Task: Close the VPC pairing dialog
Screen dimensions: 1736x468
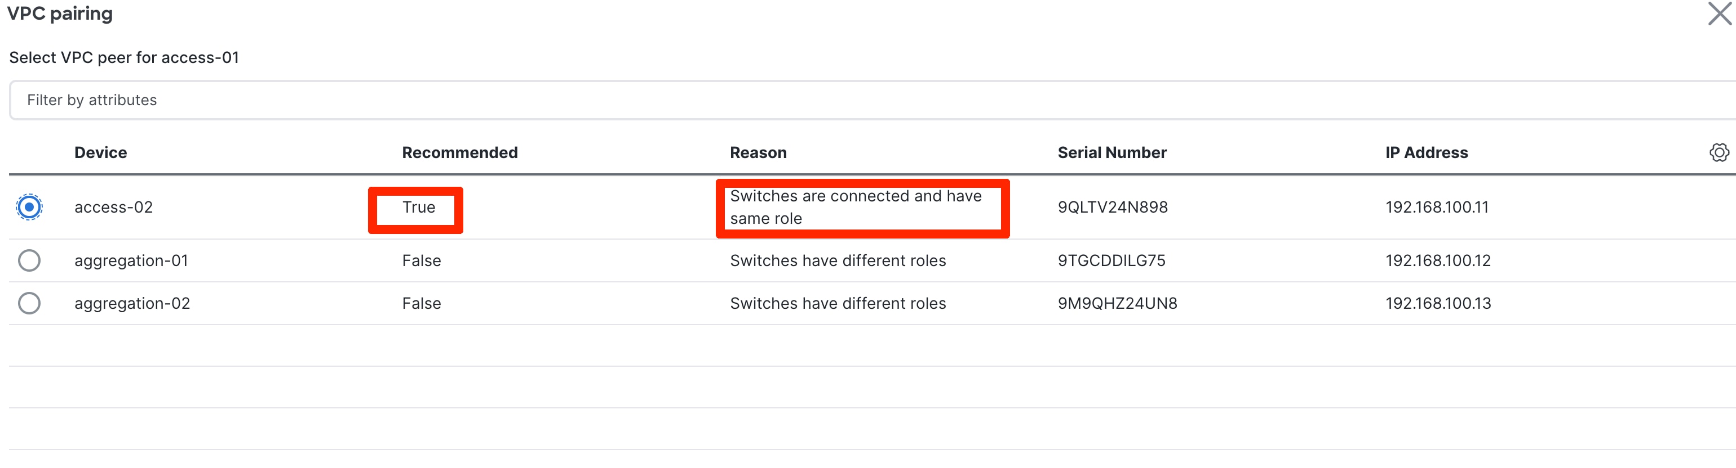Action: pyautogui.click(x=1719, y=13)
